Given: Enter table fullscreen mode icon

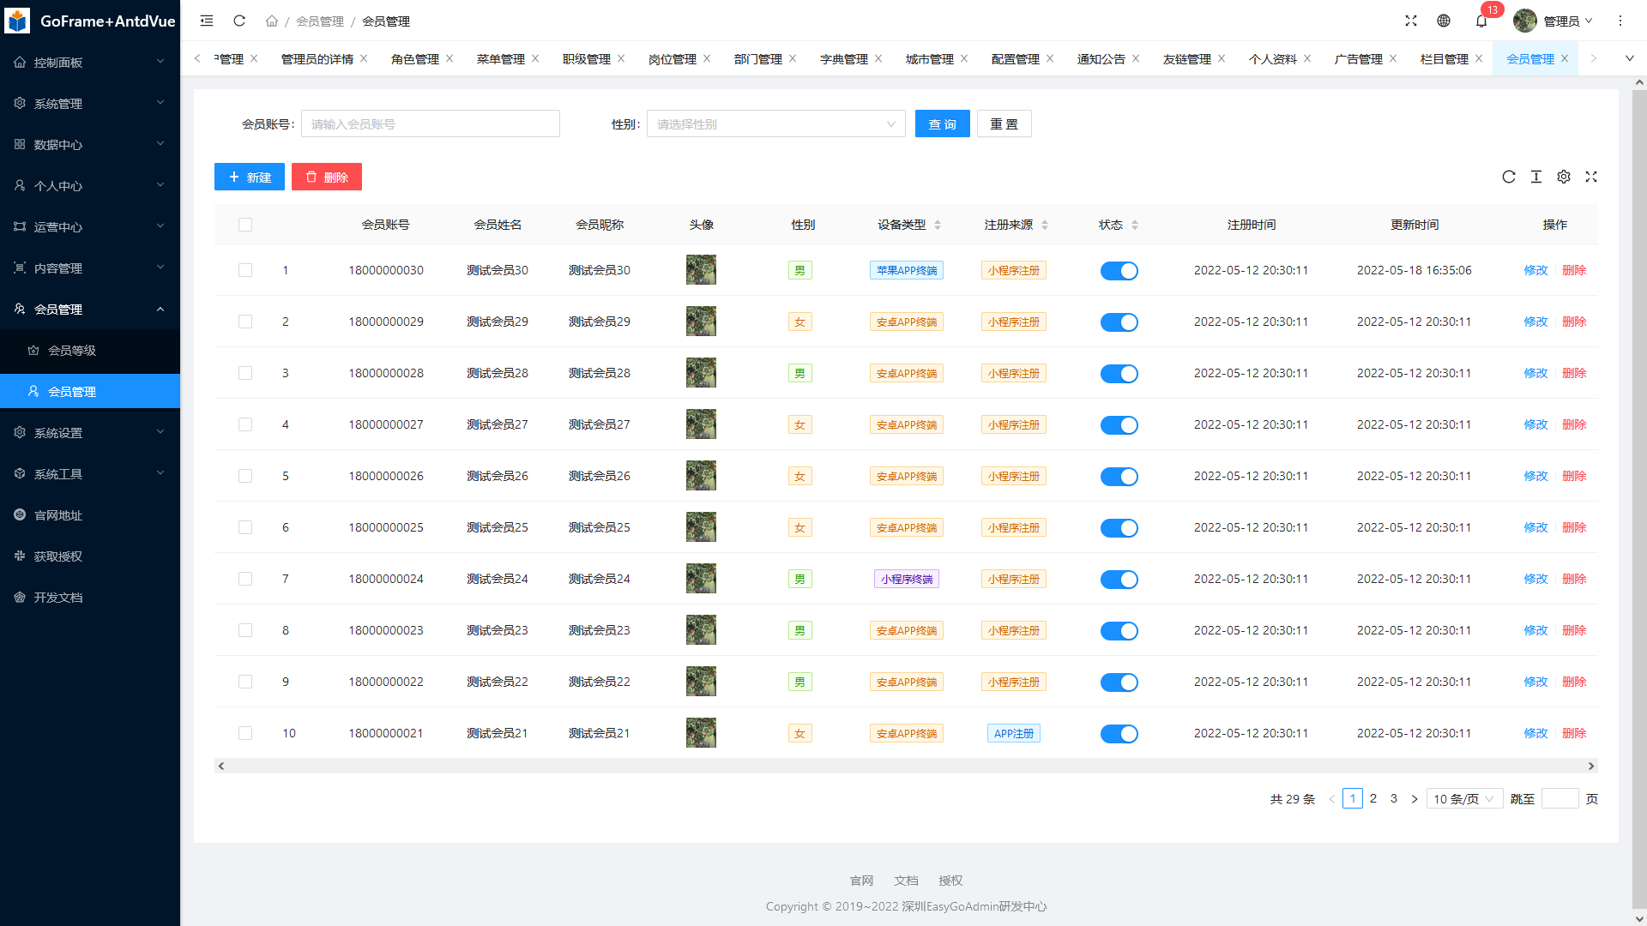Looking at the screenshot, I should 1591,177.
